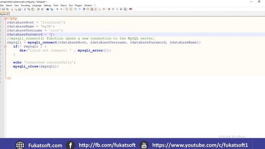This screenshot has width=265, height=149.
Task: Click the echo keyword
Action: 17,62
